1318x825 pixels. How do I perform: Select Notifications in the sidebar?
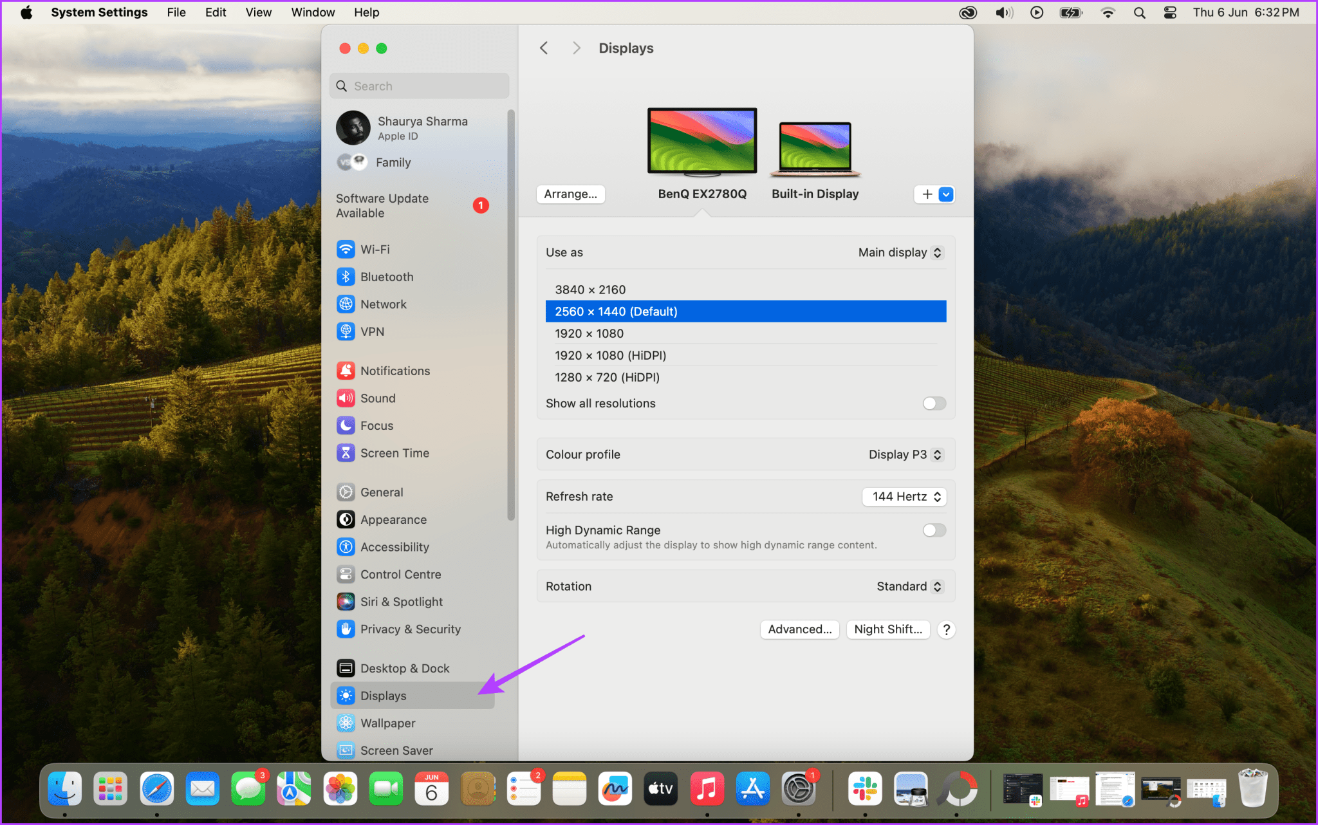pos(395,371)
